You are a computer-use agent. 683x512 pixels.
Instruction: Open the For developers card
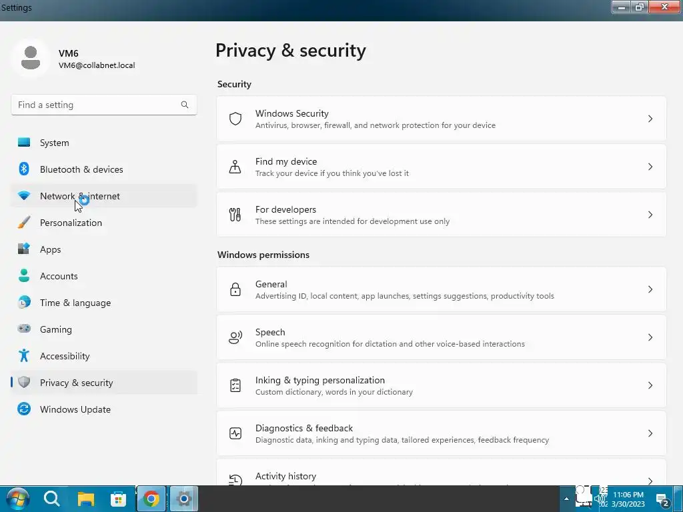point(442,215)
